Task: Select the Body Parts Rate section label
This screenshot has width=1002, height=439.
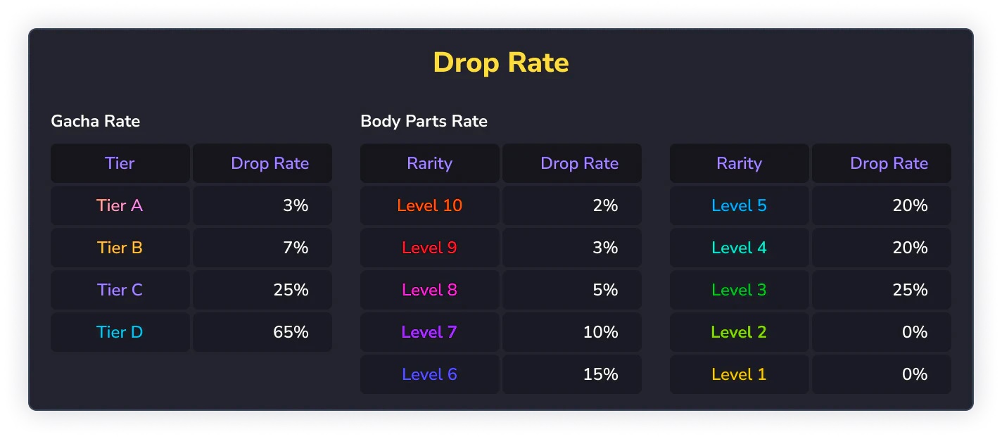Action: tap(424, 121)
